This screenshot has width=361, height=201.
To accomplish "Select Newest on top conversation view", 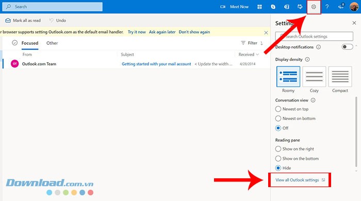I will pos(278,109).
